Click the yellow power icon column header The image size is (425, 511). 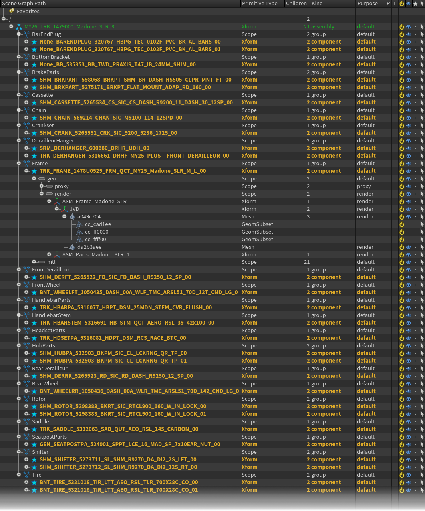pos(402,4)
